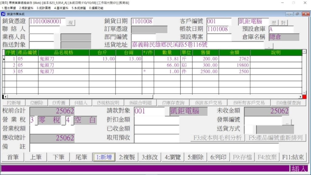Click the 單位 cell KG in row 2
This screenshot has height=175, width=311.
(x=186, y=65)
